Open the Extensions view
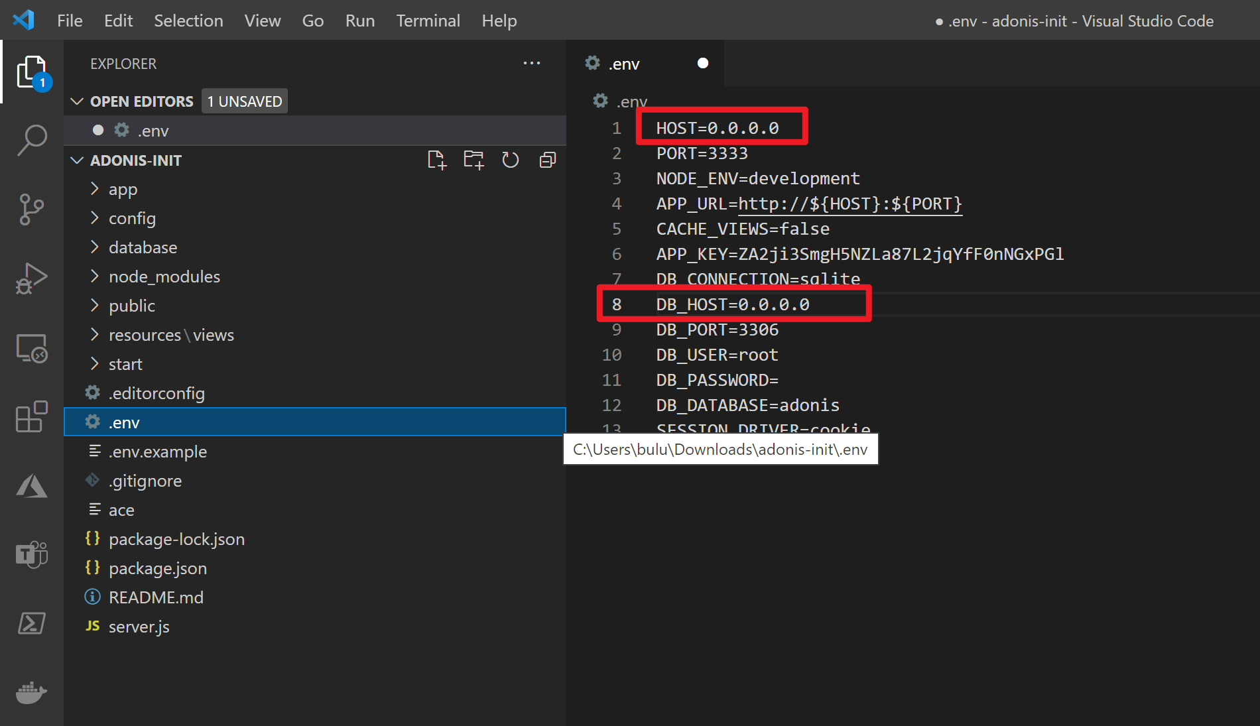 (32, 417)
